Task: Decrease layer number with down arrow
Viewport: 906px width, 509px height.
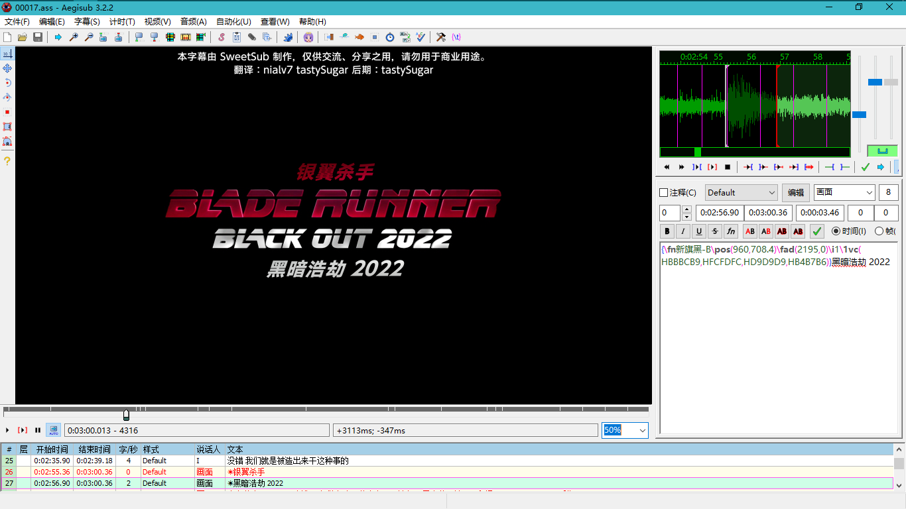Action: click(686, 217)
